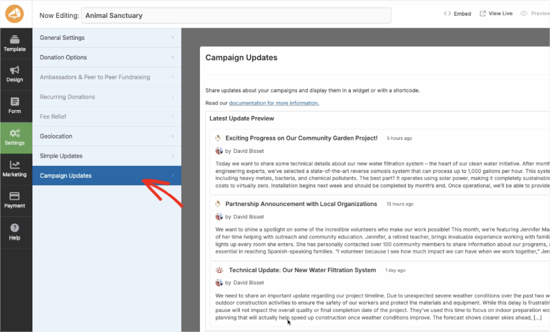Open the Help question mark icon
Image resolution: width=550 pixels, height=332 pixels.
[x=14, y=228]
